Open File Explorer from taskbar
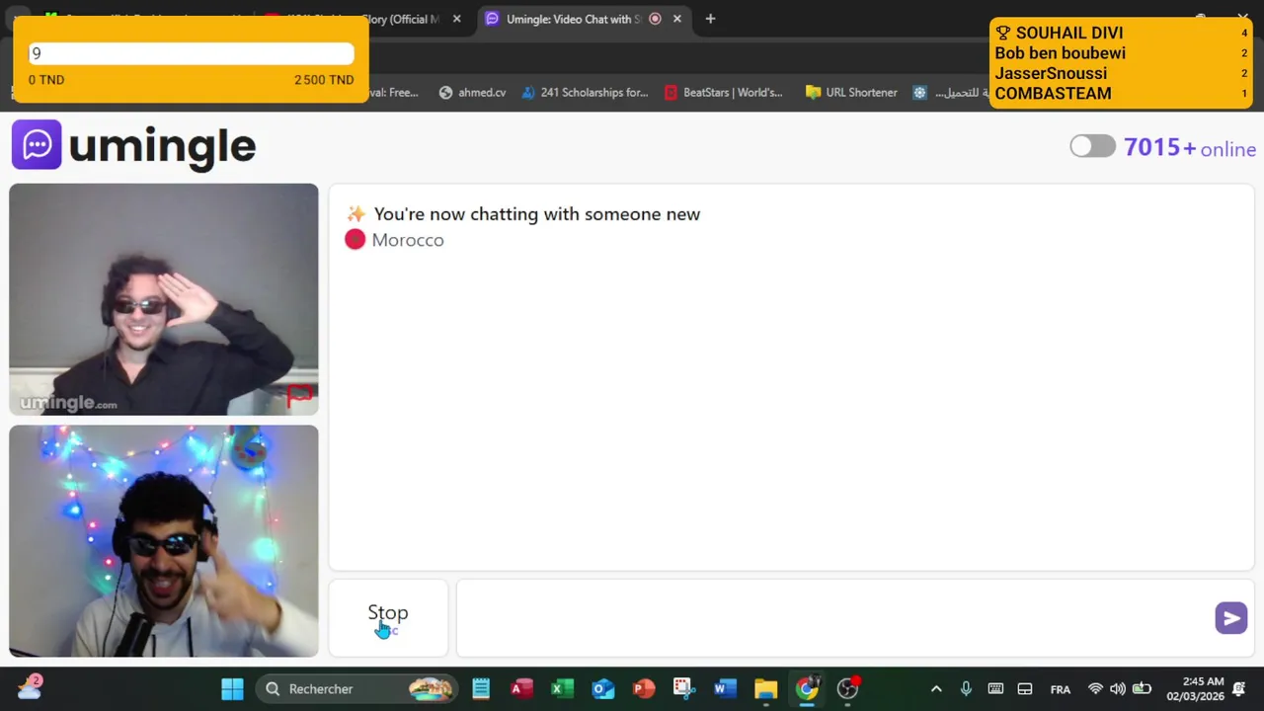Image resolution: width=1264 pixels, height=711 pixels. [765, 689]
